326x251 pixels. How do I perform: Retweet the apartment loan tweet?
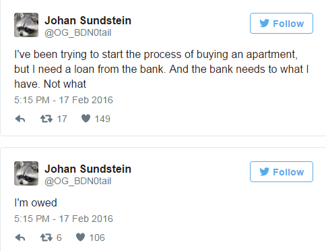[46, 119]
